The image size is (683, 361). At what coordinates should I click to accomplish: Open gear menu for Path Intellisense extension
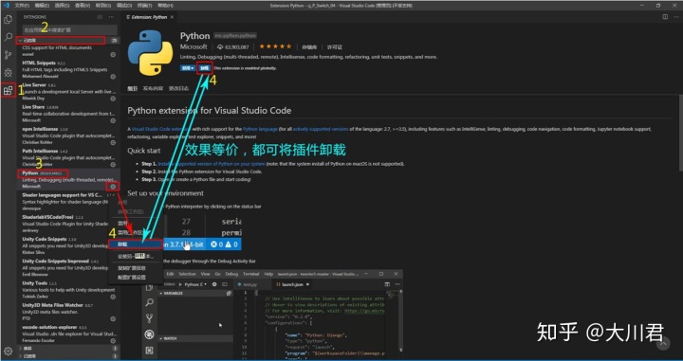(x=113, y=165)
